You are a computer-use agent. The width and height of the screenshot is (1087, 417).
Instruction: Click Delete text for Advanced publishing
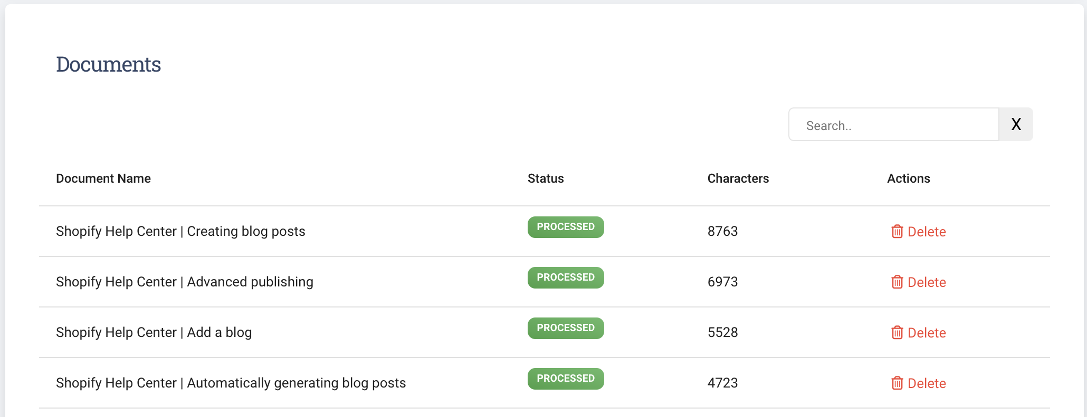pyautogui.click(x=927, y=282)
